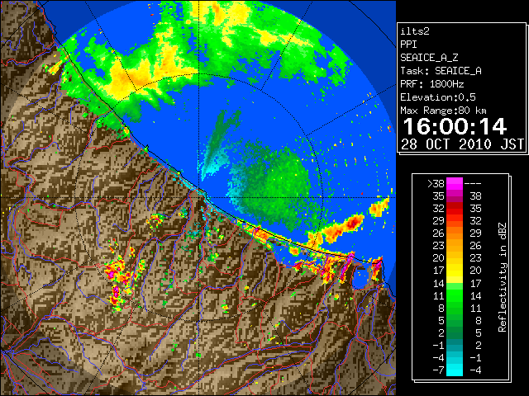Pick the magenta swatch in the legend

pyautogui.click(x=455, y=184)
